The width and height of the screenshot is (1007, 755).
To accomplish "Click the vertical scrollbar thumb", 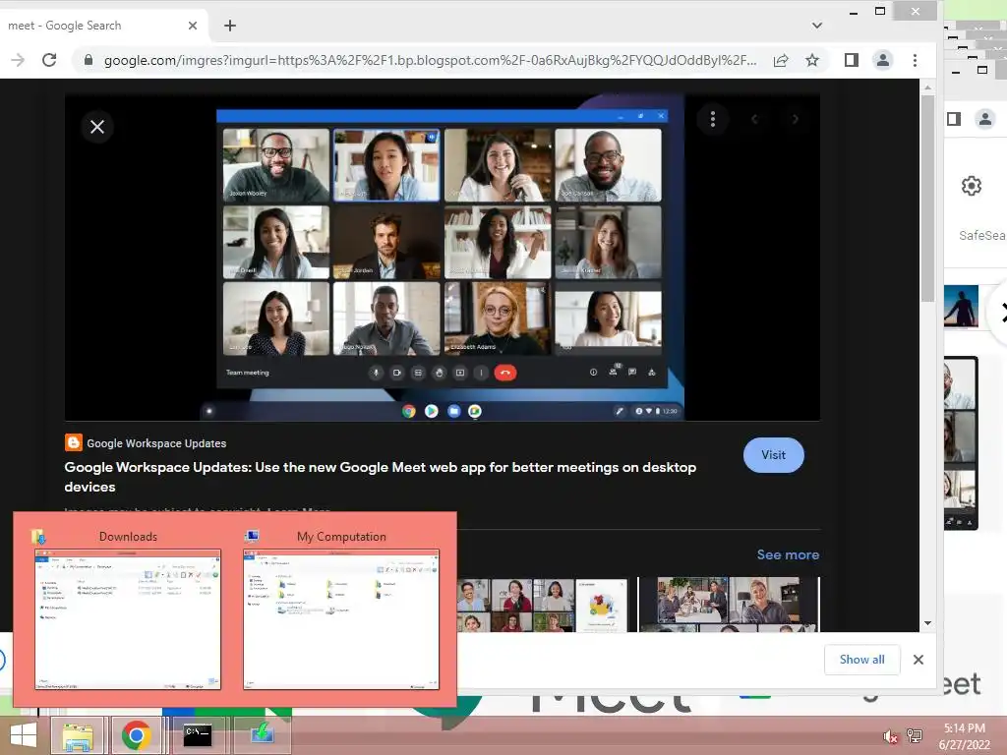I will [x=927, y=199].
